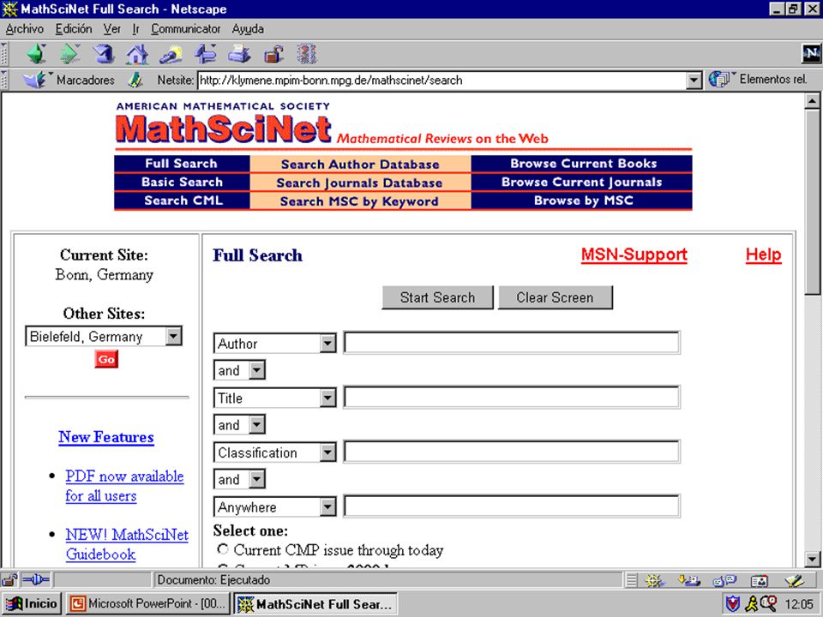
Task: Open Mailbox icon in component bar
Action: (689, 580)
